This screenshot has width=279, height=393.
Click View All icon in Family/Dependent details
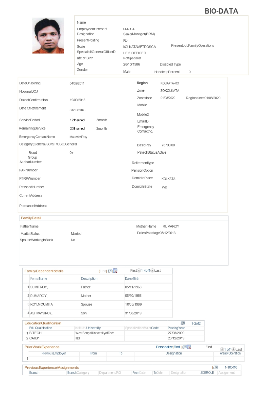point(110,271)
